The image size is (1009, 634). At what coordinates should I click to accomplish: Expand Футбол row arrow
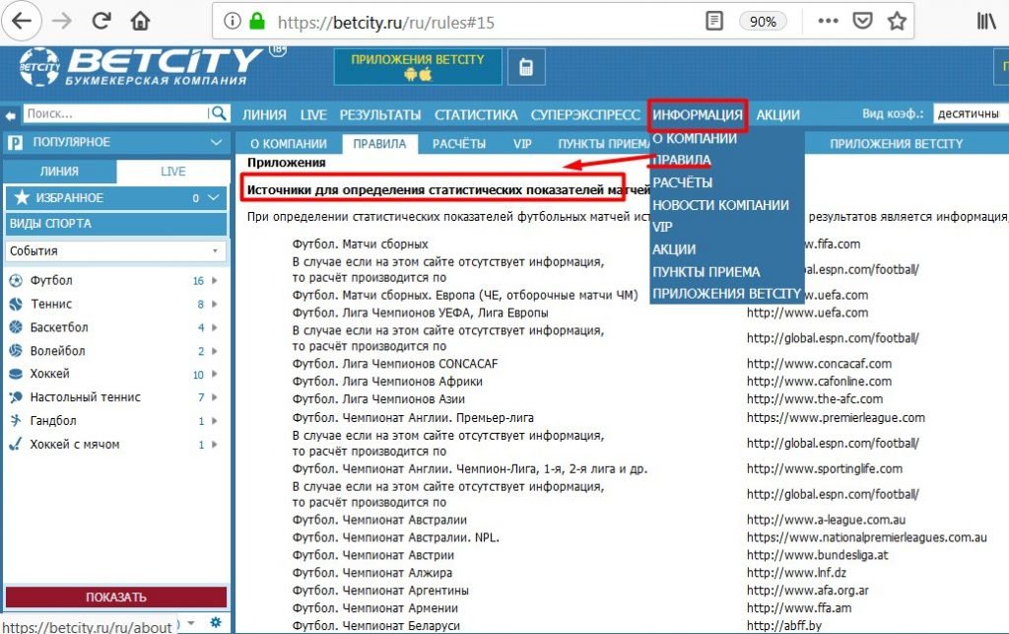pos(214,281)
